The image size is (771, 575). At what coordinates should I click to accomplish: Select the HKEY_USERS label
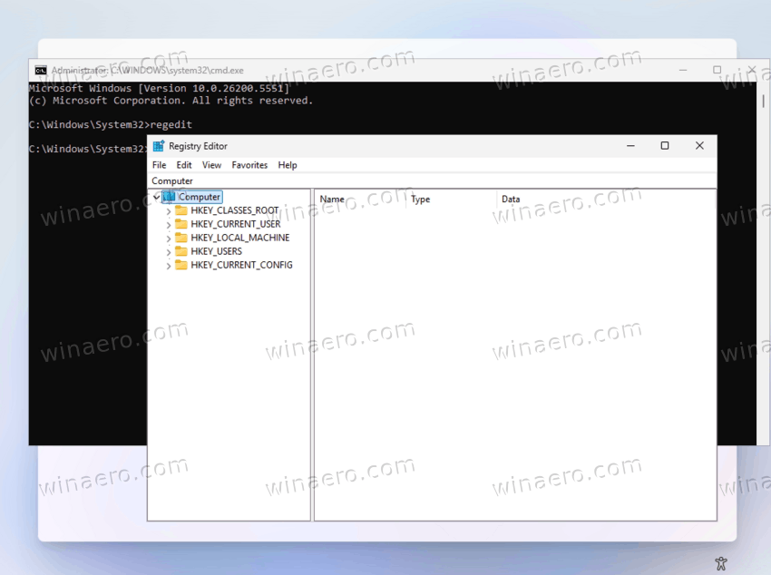pos(217,251)
